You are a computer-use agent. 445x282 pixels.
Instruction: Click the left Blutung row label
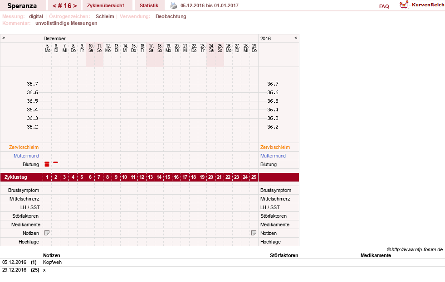[x=31, y=164]
